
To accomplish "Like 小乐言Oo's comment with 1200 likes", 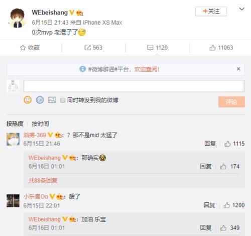I will click(x=234, y=205).
